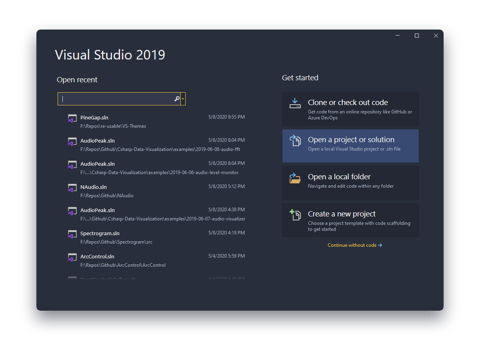The image size is (480, 357).
Task: Click the 5/8/2020 5:12 PM timestamp
Action: coord(226,186)
